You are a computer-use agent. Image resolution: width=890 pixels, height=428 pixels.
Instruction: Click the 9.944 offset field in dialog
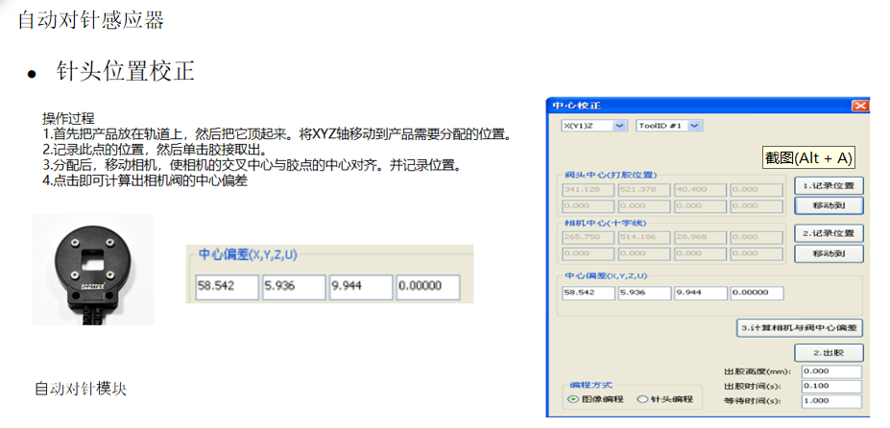click(700, 294)
